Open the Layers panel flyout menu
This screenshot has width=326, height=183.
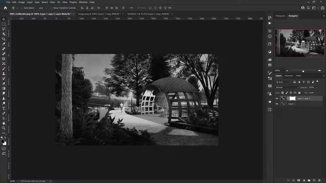pyautogui.click(x=324, y=76)
